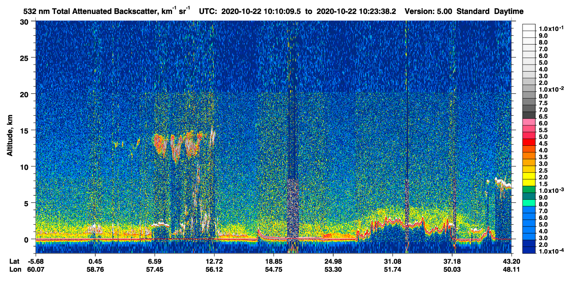Select the start time '2020-10-22 10:10:09.5'

tap(261, 12)
